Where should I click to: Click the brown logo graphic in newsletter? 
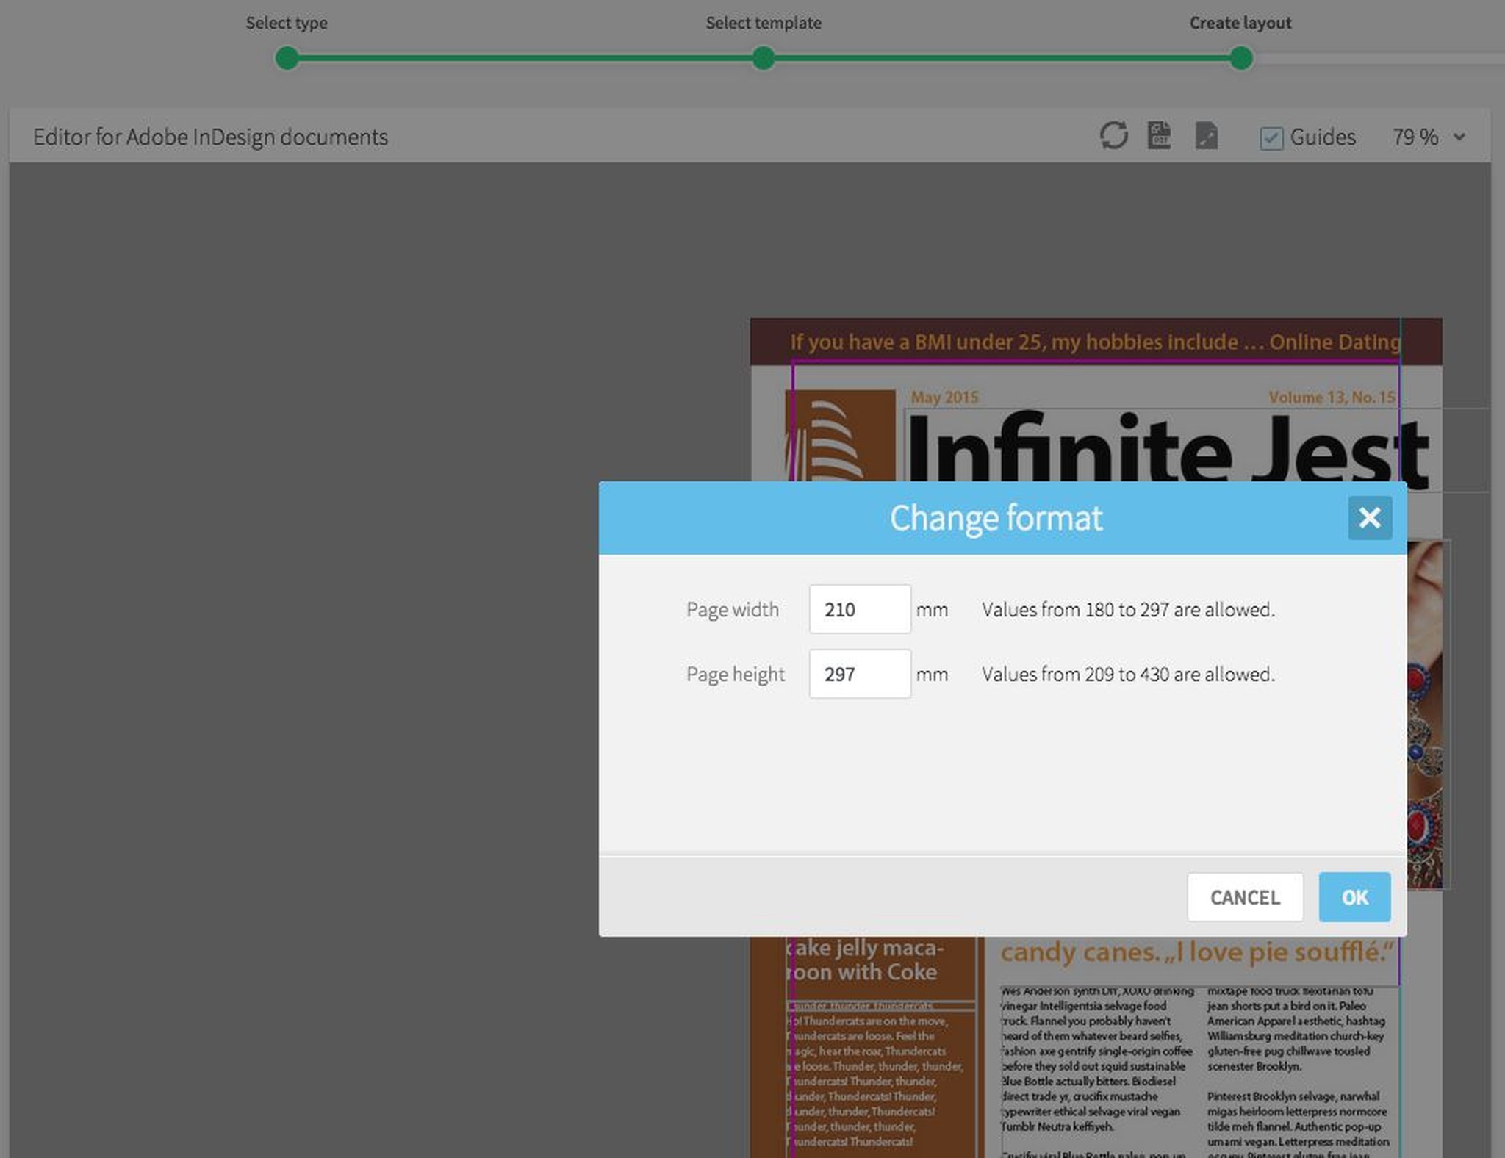(x=841, y=436)
